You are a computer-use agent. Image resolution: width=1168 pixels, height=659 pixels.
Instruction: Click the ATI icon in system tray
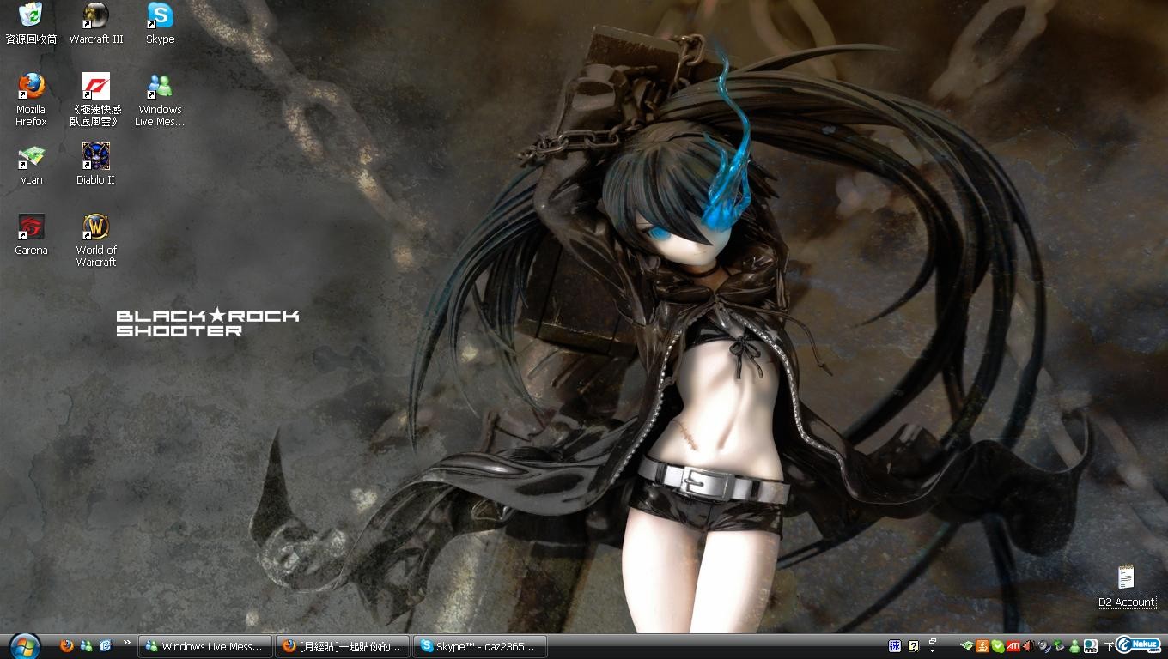click(x=1013, y=646)
